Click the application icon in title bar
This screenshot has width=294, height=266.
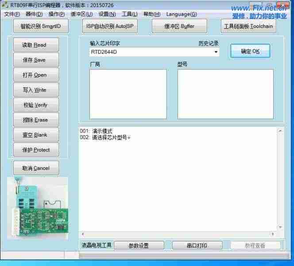pyautogui.click(x=5, y=5)
